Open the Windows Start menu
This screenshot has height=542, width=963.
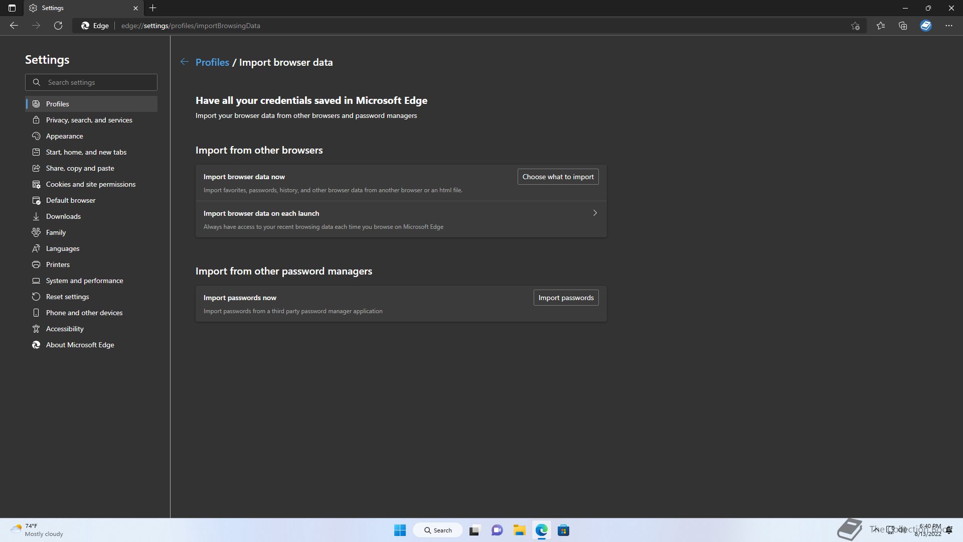click(x=400, y=530)
